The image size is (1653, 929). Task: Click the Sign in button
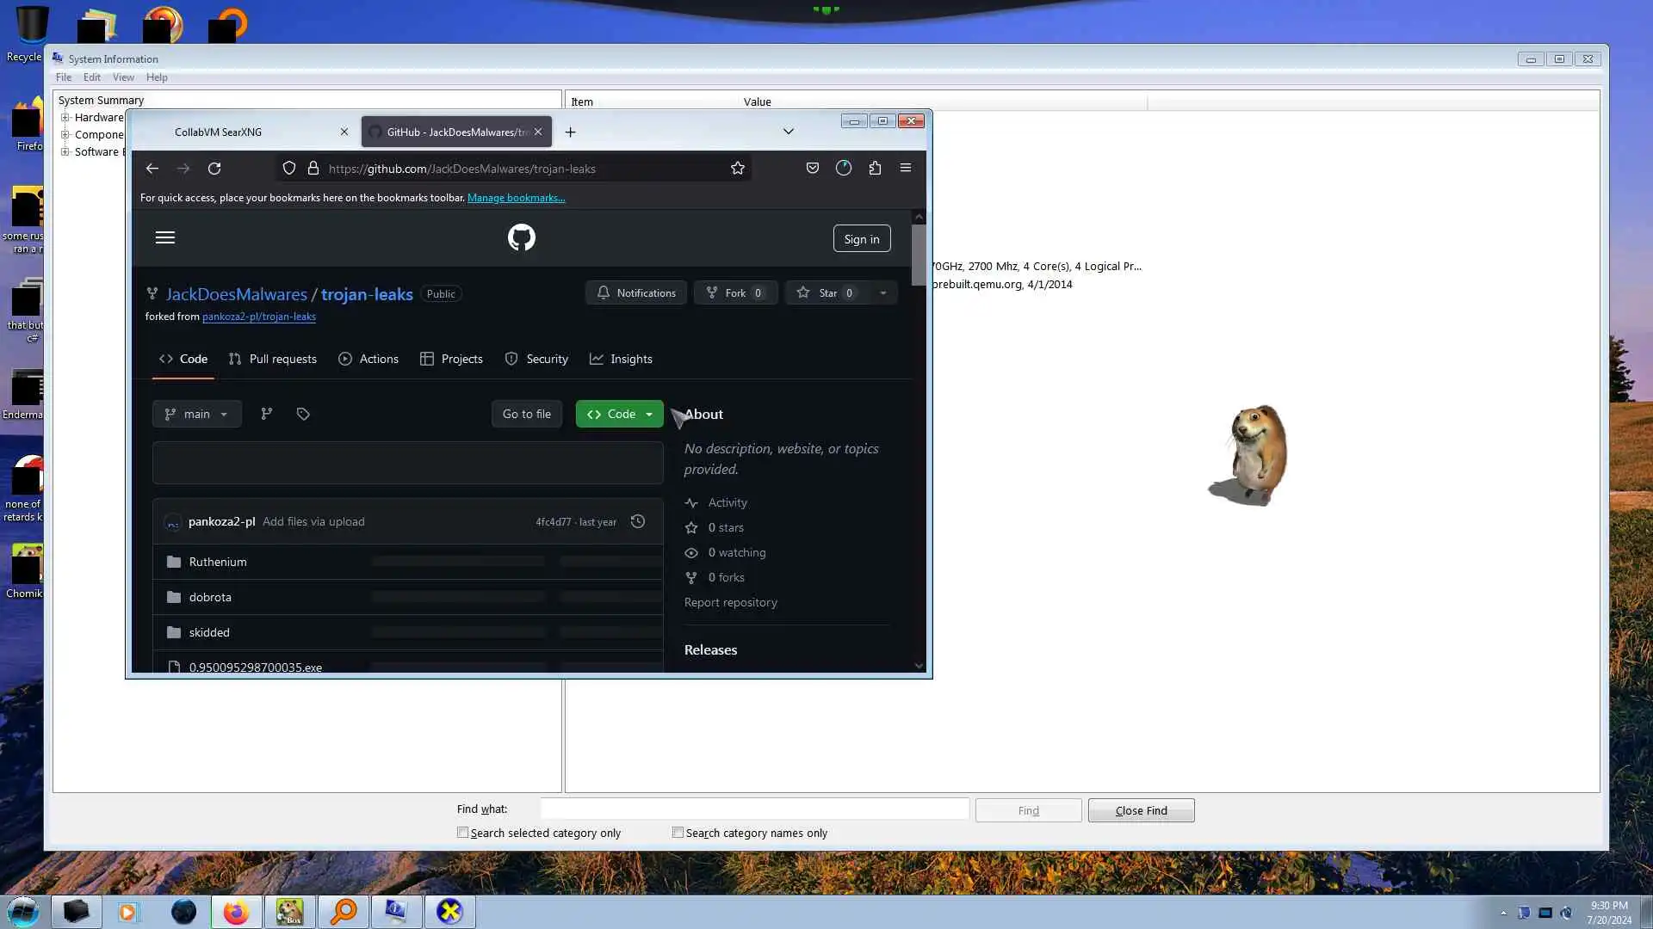861,239
